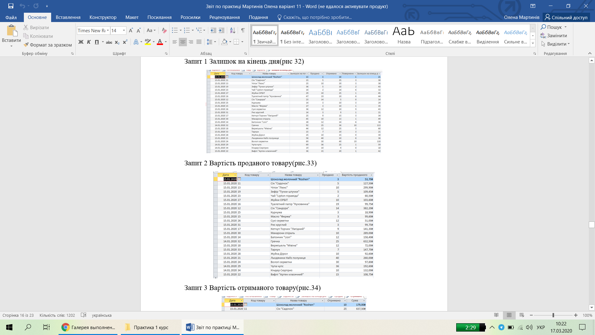This screenshot has height=335, width=595.
Task: Expand the Виділити dropdown
Action: pyautogui.click(x=555, y=44)
